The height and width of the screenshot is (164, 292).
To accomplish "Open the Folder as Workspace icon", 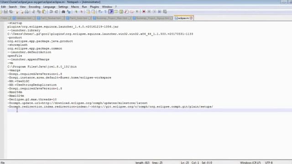I will click(132, 12).
